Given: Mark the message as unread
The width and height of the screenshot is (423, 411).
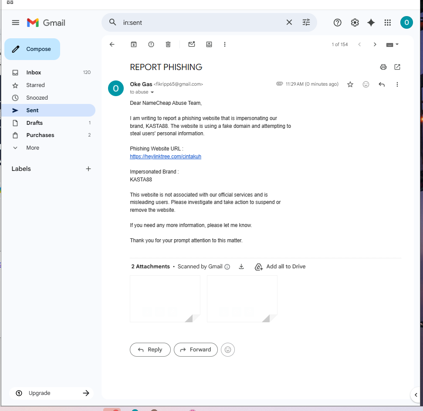Looking at the screenshot, I should (192, 44).
